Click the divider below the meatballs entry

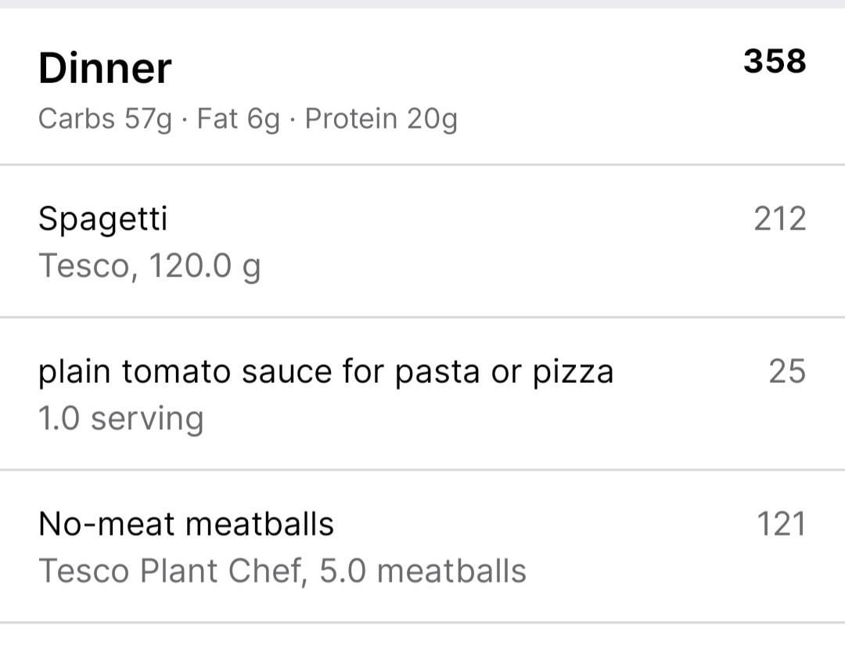point(422,622)
